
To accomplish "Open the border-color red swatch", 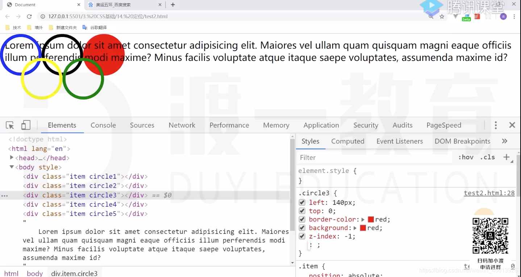I will (371, 219).
